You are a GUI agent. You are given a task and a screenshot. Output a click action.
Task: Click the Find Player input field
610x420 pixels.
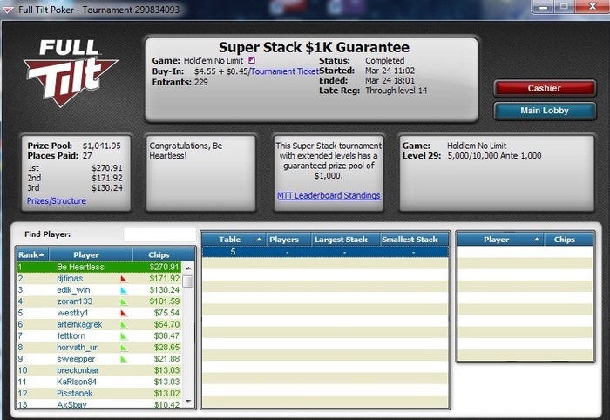(159, 234)
